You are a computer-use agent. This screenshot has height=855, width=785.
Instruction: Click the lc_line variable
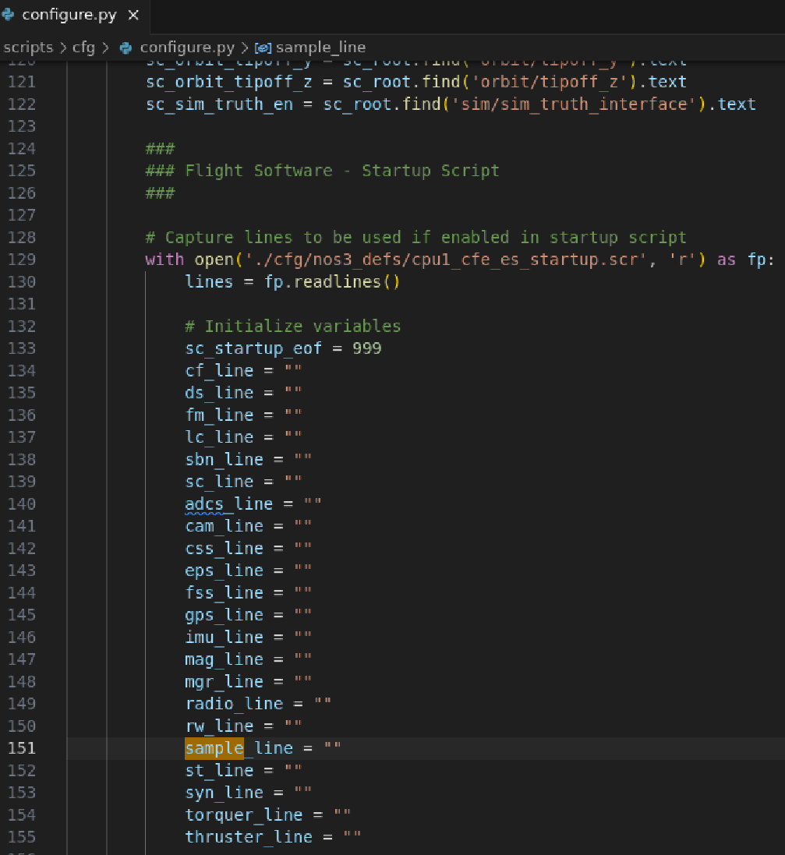click(219, 437)
